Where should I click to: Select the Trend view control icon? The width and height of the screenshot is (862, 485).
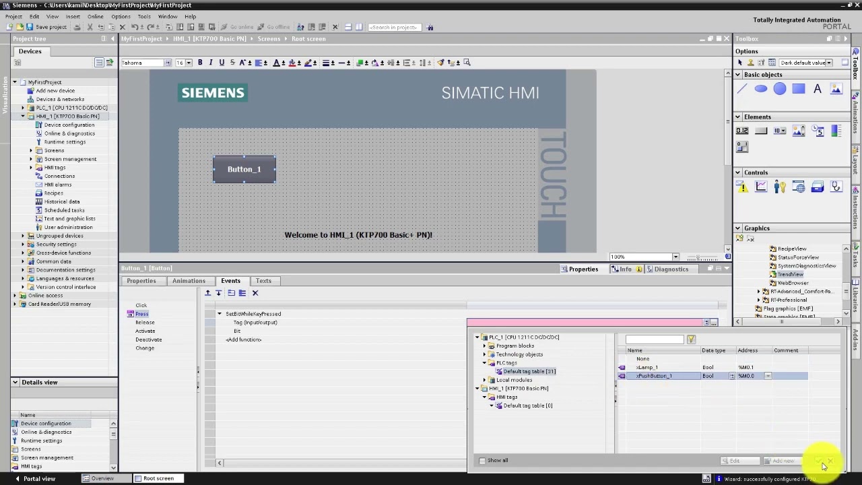[761, 187]
